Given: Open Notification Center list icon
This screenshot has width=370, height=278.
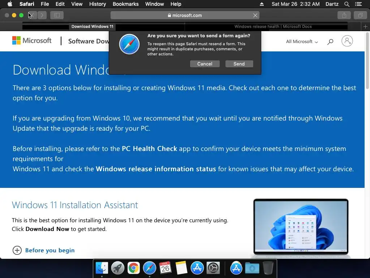Looking at the screenshot, I should pyautogui.click(x=358, y=4).
